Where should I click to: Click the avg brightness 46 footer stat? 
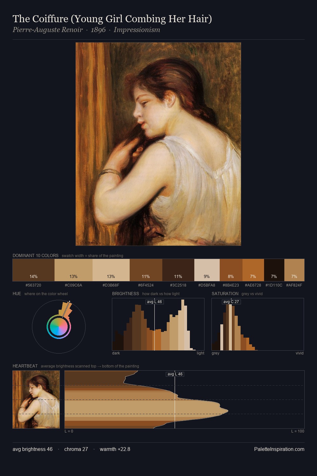[33, 449]
